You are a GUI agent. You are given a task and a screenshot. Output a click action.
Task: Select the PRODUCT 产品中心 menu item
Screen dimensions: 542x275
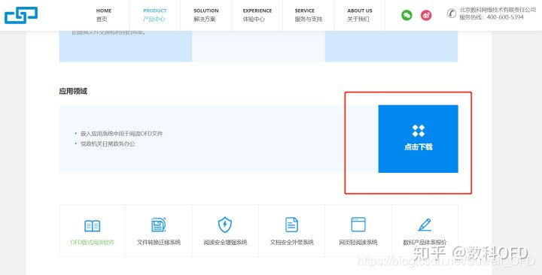154,15
